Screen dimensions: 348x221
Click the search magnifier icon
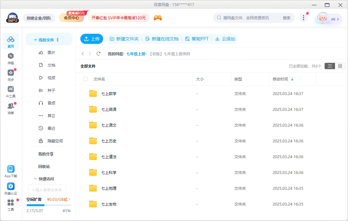click(219, 18)
